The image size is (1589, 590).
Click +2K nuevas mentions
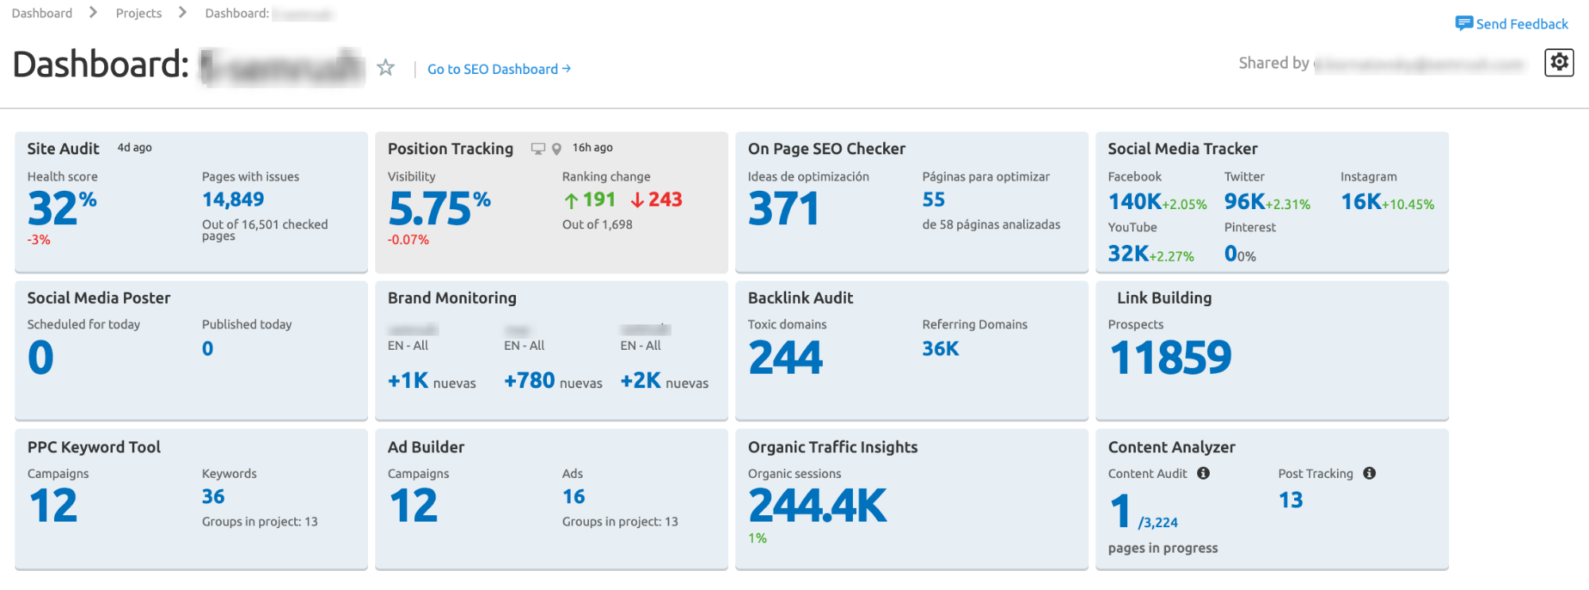[665, 381]
